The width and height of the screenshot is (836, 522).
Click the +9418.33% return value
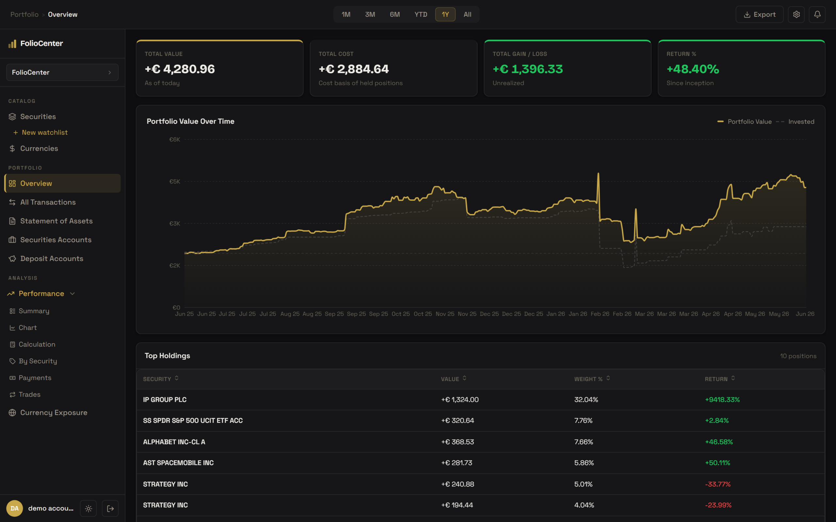click(x=722, y=400)
